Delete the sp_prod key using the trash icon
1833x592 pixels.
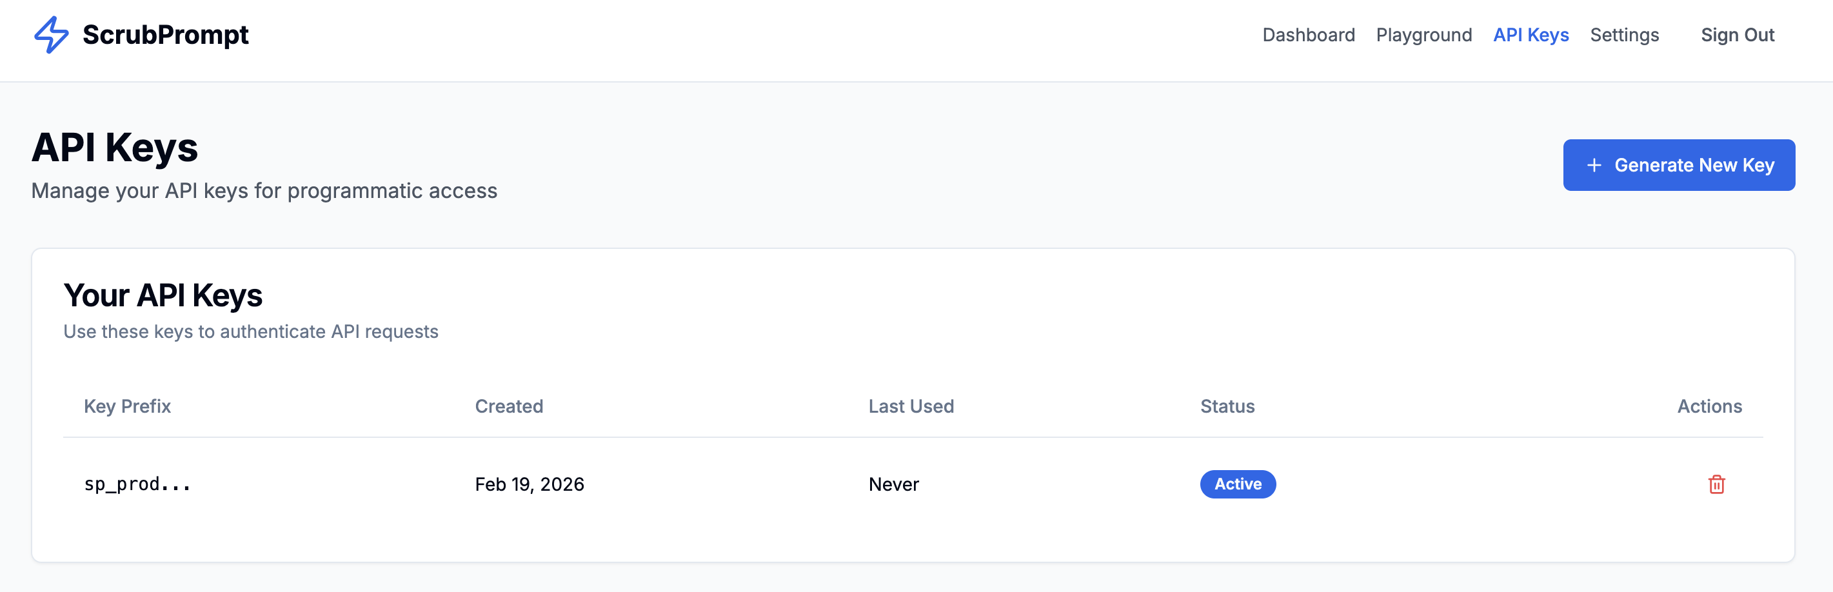pyautogui.click(x=1716, y=484)
